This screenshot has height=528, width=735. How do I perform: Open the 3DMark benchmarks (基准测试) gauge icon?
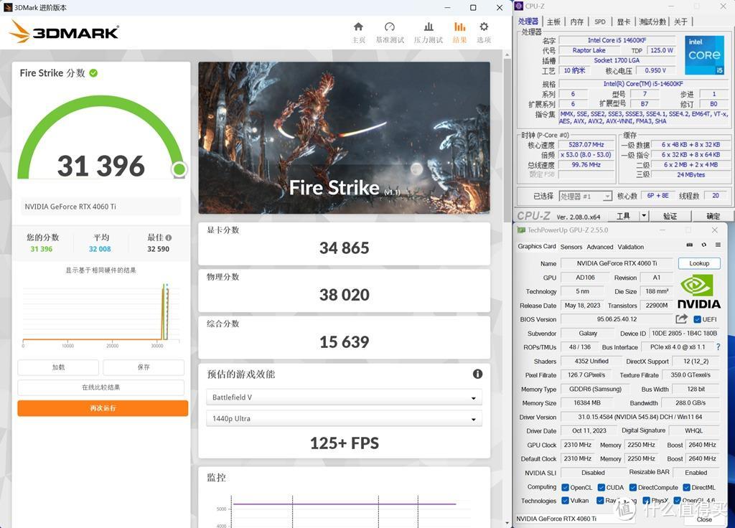[x=390, y=27]
